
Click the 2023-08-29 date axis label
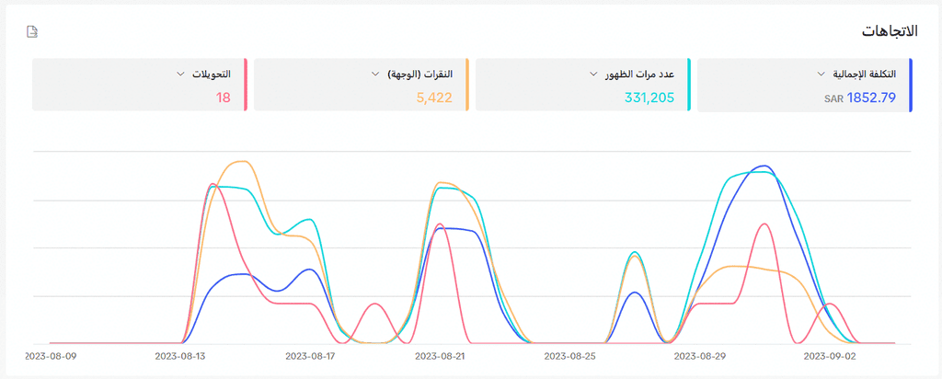click(700, 356)
